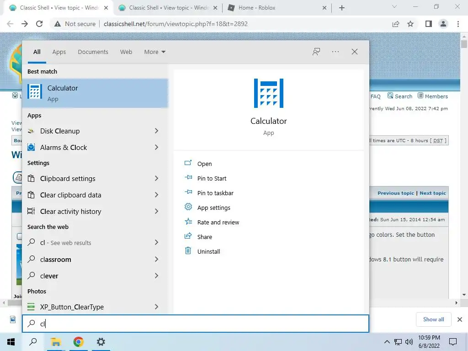Reload the page in Chrome

(x=39, y=24)
